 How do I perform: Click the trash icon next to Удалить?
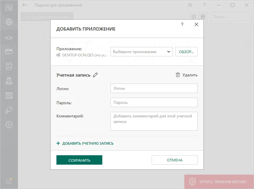coord(178,75)
